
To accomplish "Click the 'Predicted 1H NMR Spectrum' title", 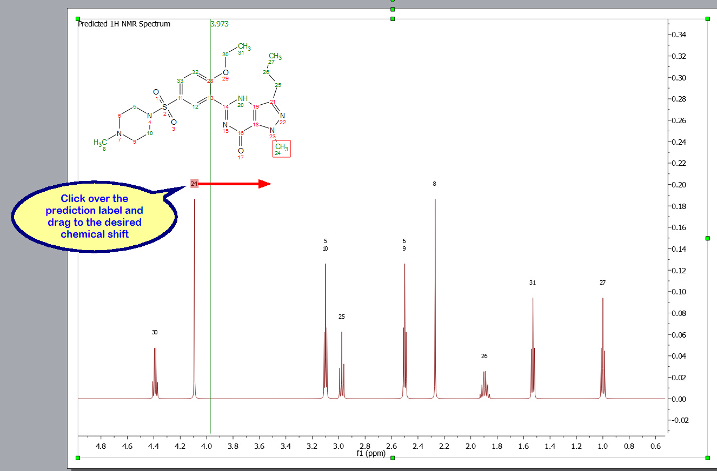I will coord(124,24).
